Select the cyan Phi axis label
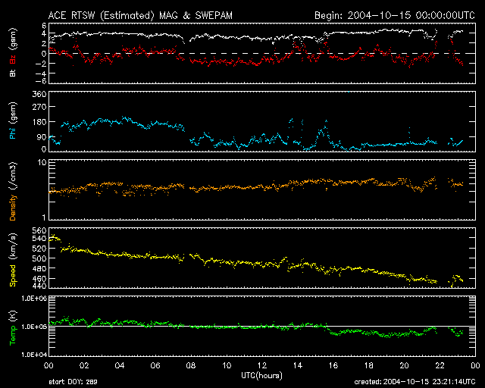 (13, 133)
